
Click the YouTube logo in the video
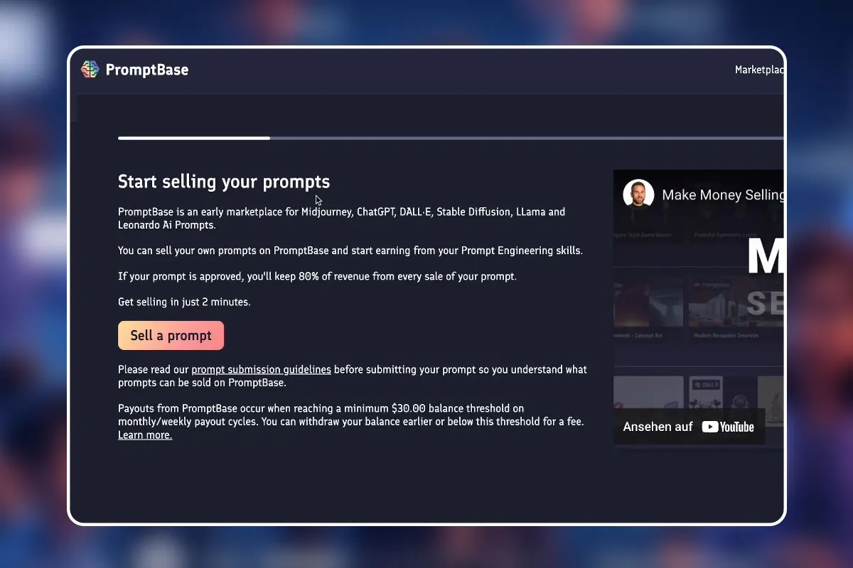pos(728,427)
